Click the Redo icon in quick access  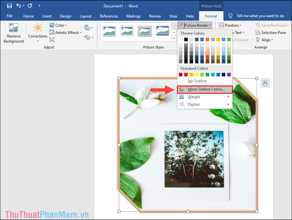click(x=30, y=6)
